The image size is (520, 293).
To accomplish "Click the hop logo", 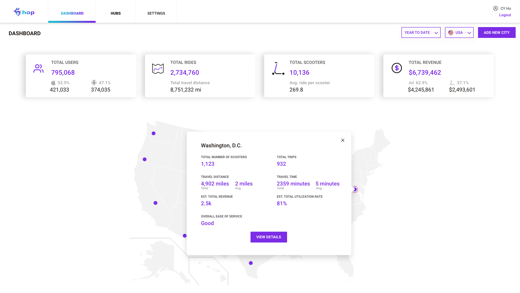I will pos(24,12).
